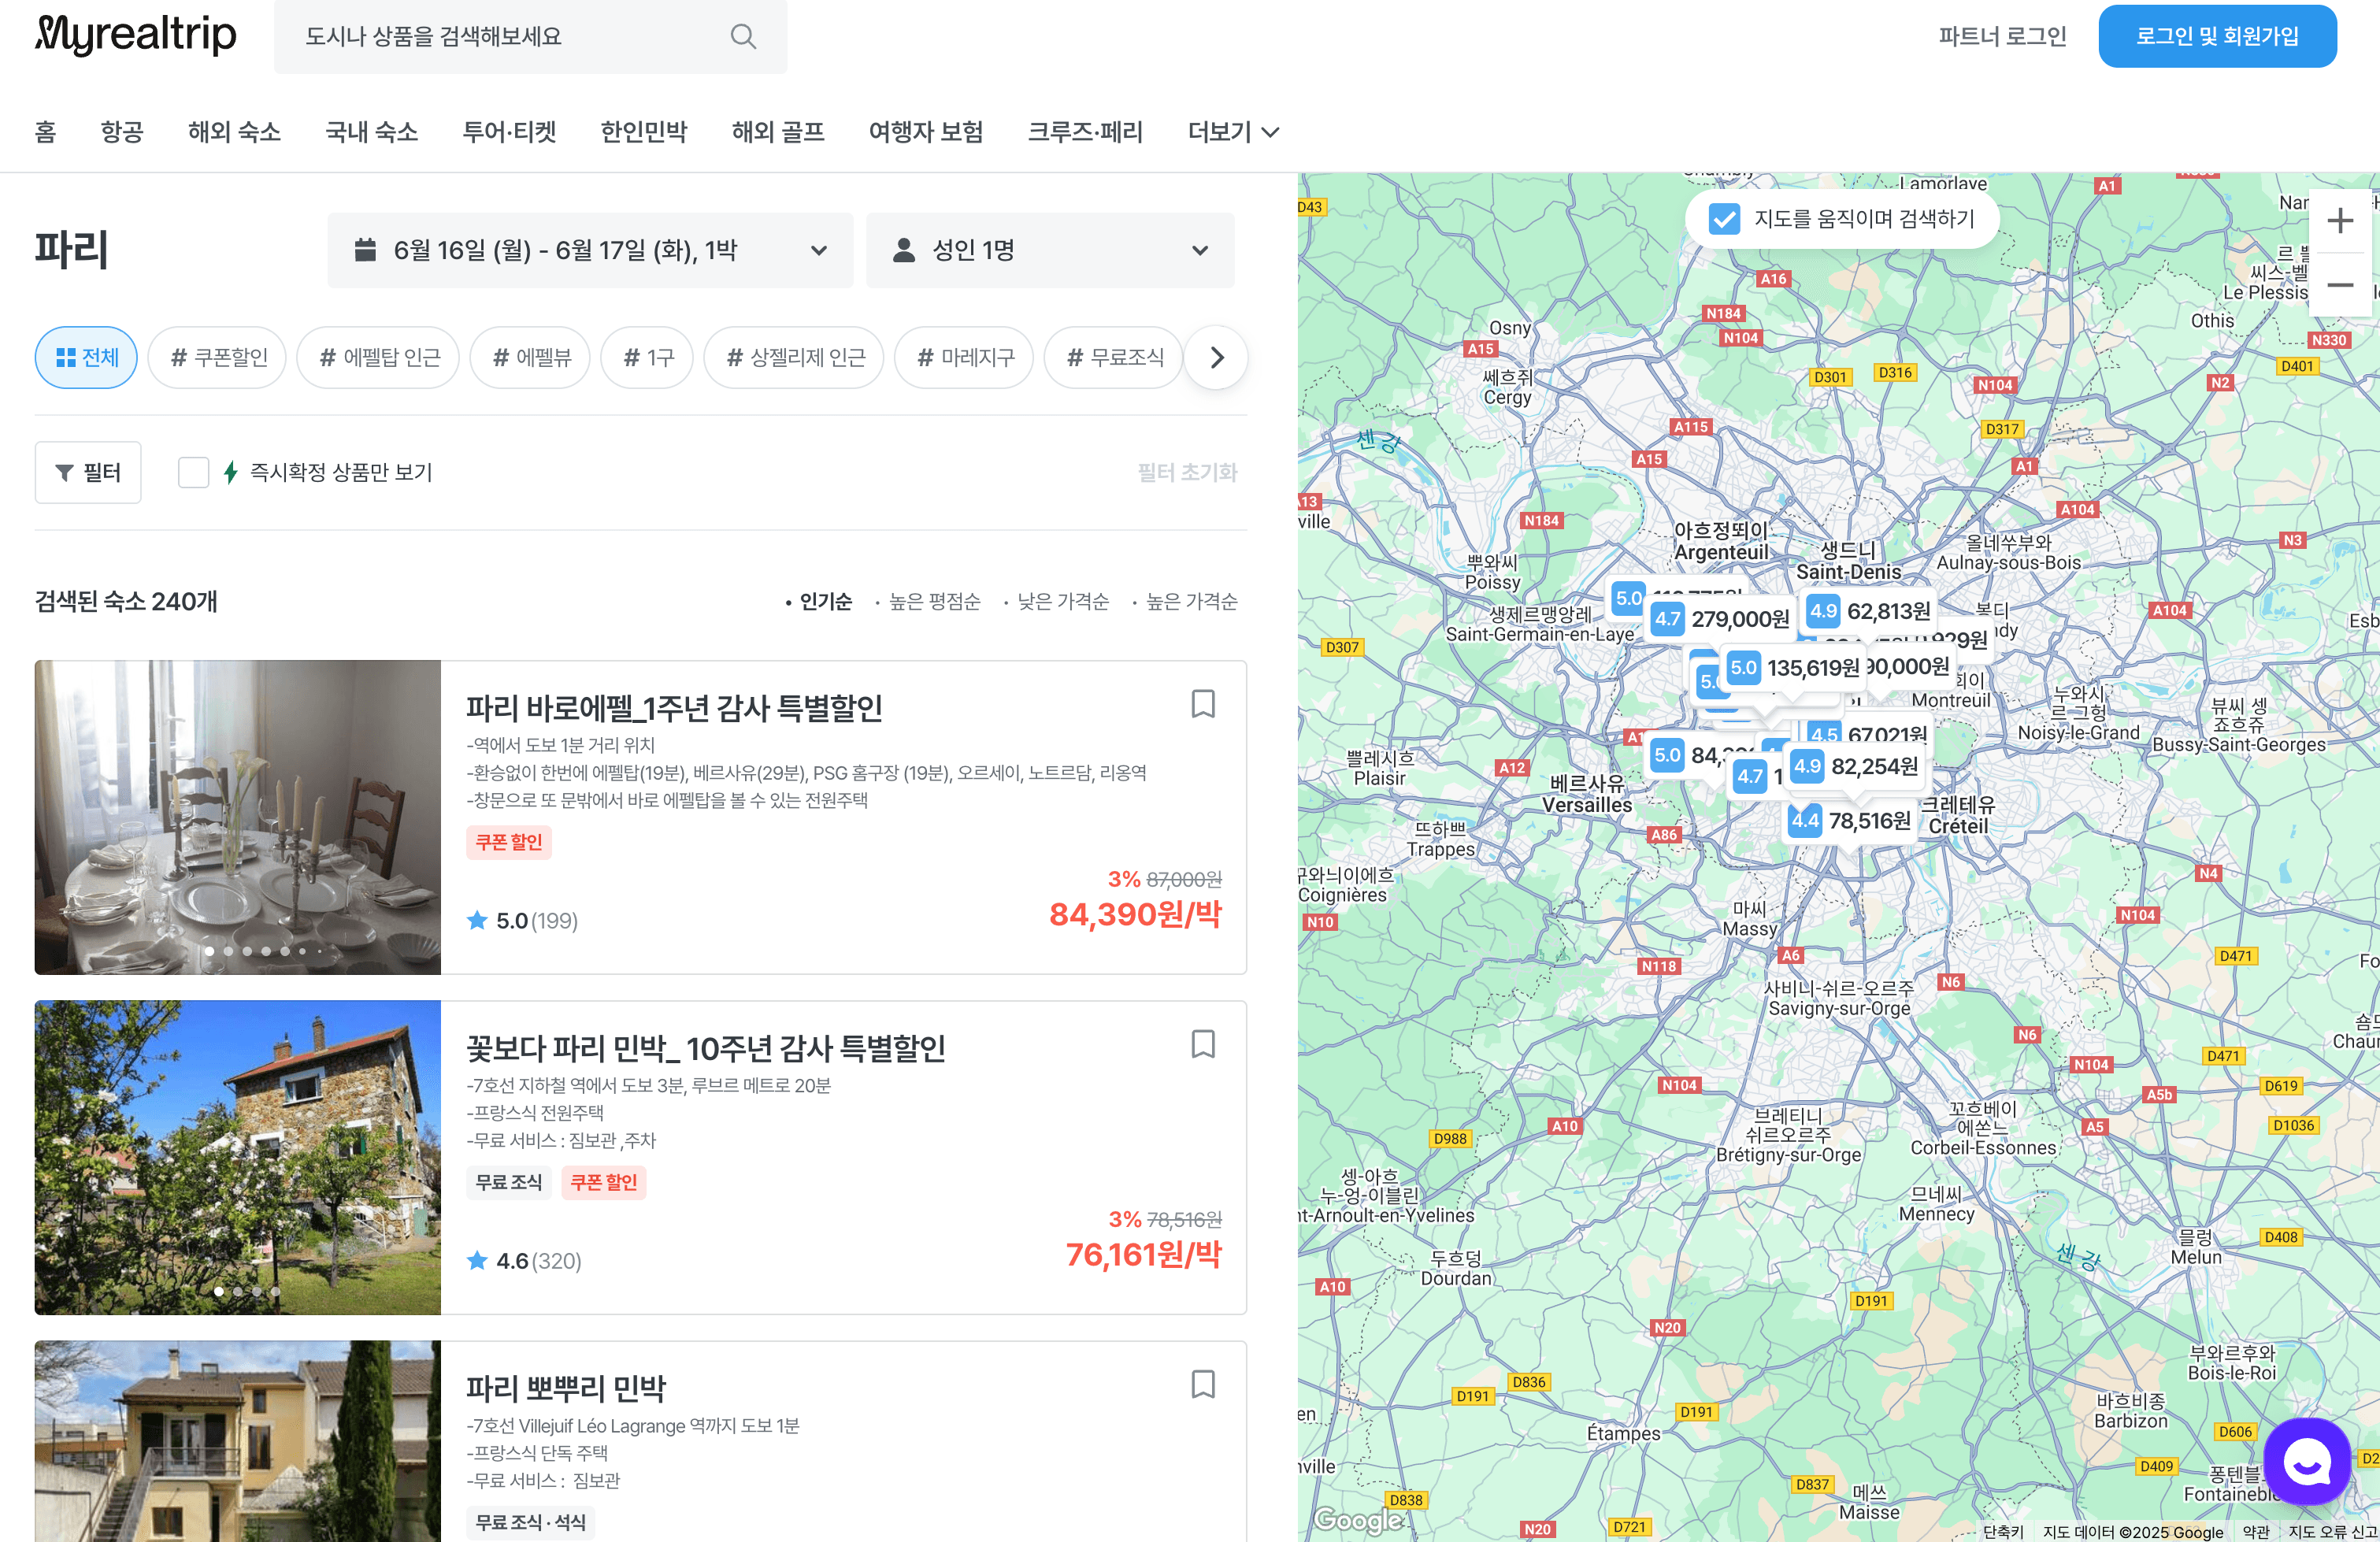Open the 투어·티켓 menu item

click(509, 132)
